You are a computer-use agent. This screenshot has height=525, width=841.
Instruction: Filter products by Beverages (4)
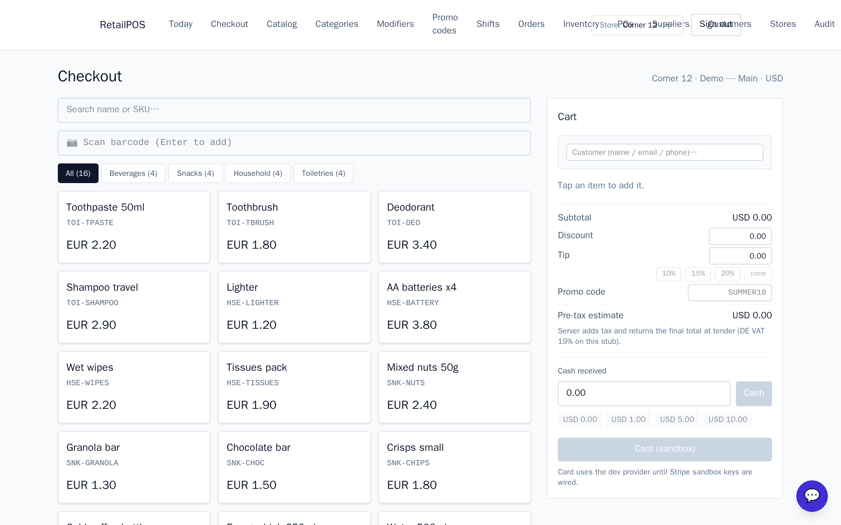pyautogui.click(x=133, y=173)
